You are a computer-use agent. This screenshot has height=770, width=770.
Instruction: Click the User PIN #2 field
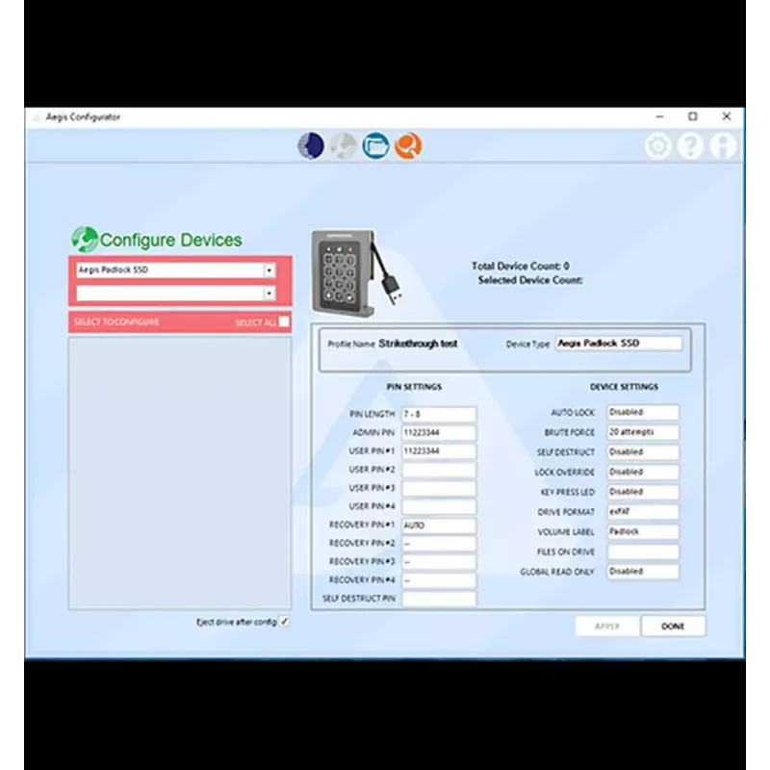[439, 470]
